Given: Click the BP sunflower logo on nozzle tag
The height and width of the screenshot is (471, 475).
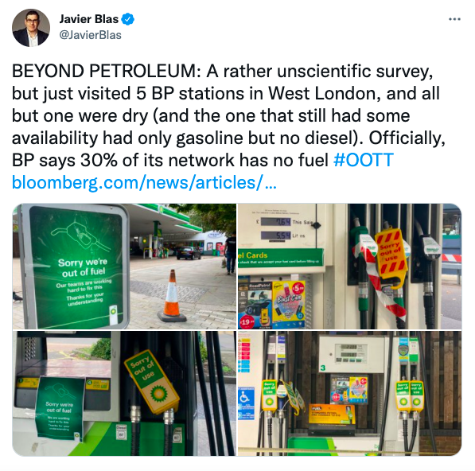Looking at the screenshot, I should click(158, 394).
